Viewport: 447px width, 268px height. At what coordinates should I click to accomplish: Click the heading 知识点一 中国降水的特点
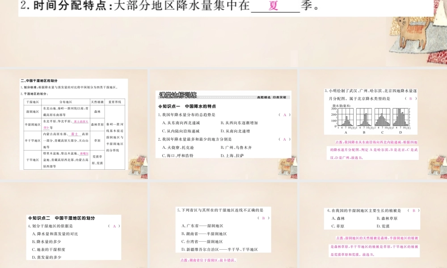point(187,106)
